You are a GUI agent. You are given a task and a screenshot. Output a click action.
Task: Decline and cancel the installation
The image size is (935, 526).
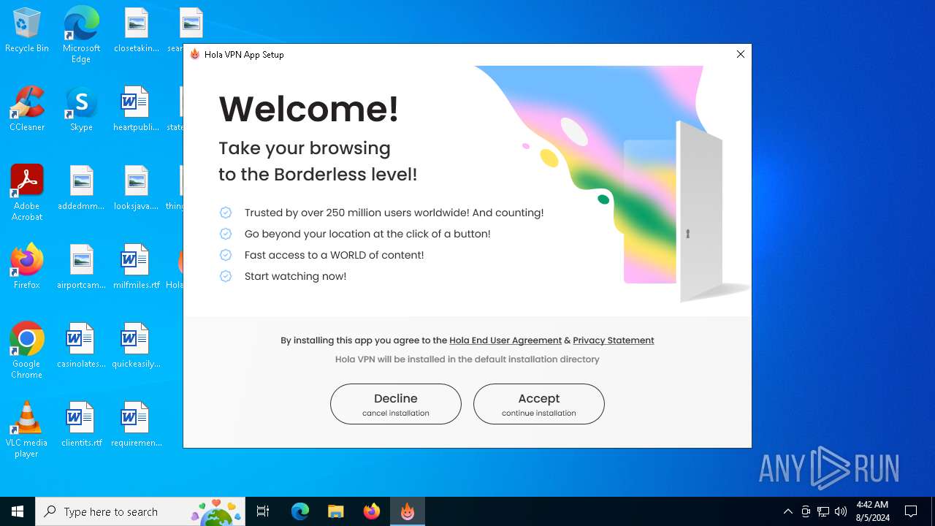(396, 404)
